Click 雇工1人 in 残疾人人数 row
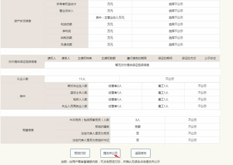Viewport: 233px width, 165px height. point(163,99)
